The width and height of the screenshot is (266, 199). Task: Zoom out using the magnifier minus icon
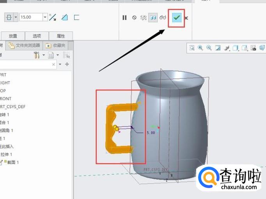pos(209,48)
